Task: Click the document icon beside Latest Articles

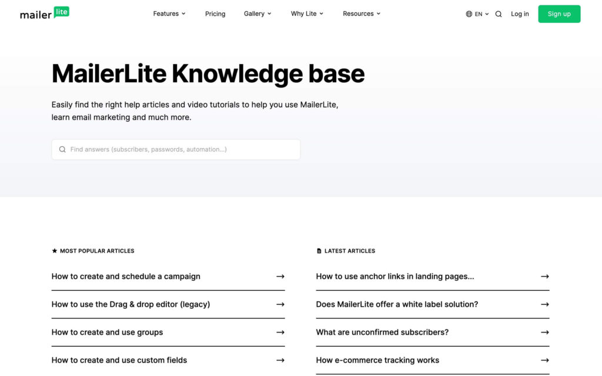Action: 319,251
